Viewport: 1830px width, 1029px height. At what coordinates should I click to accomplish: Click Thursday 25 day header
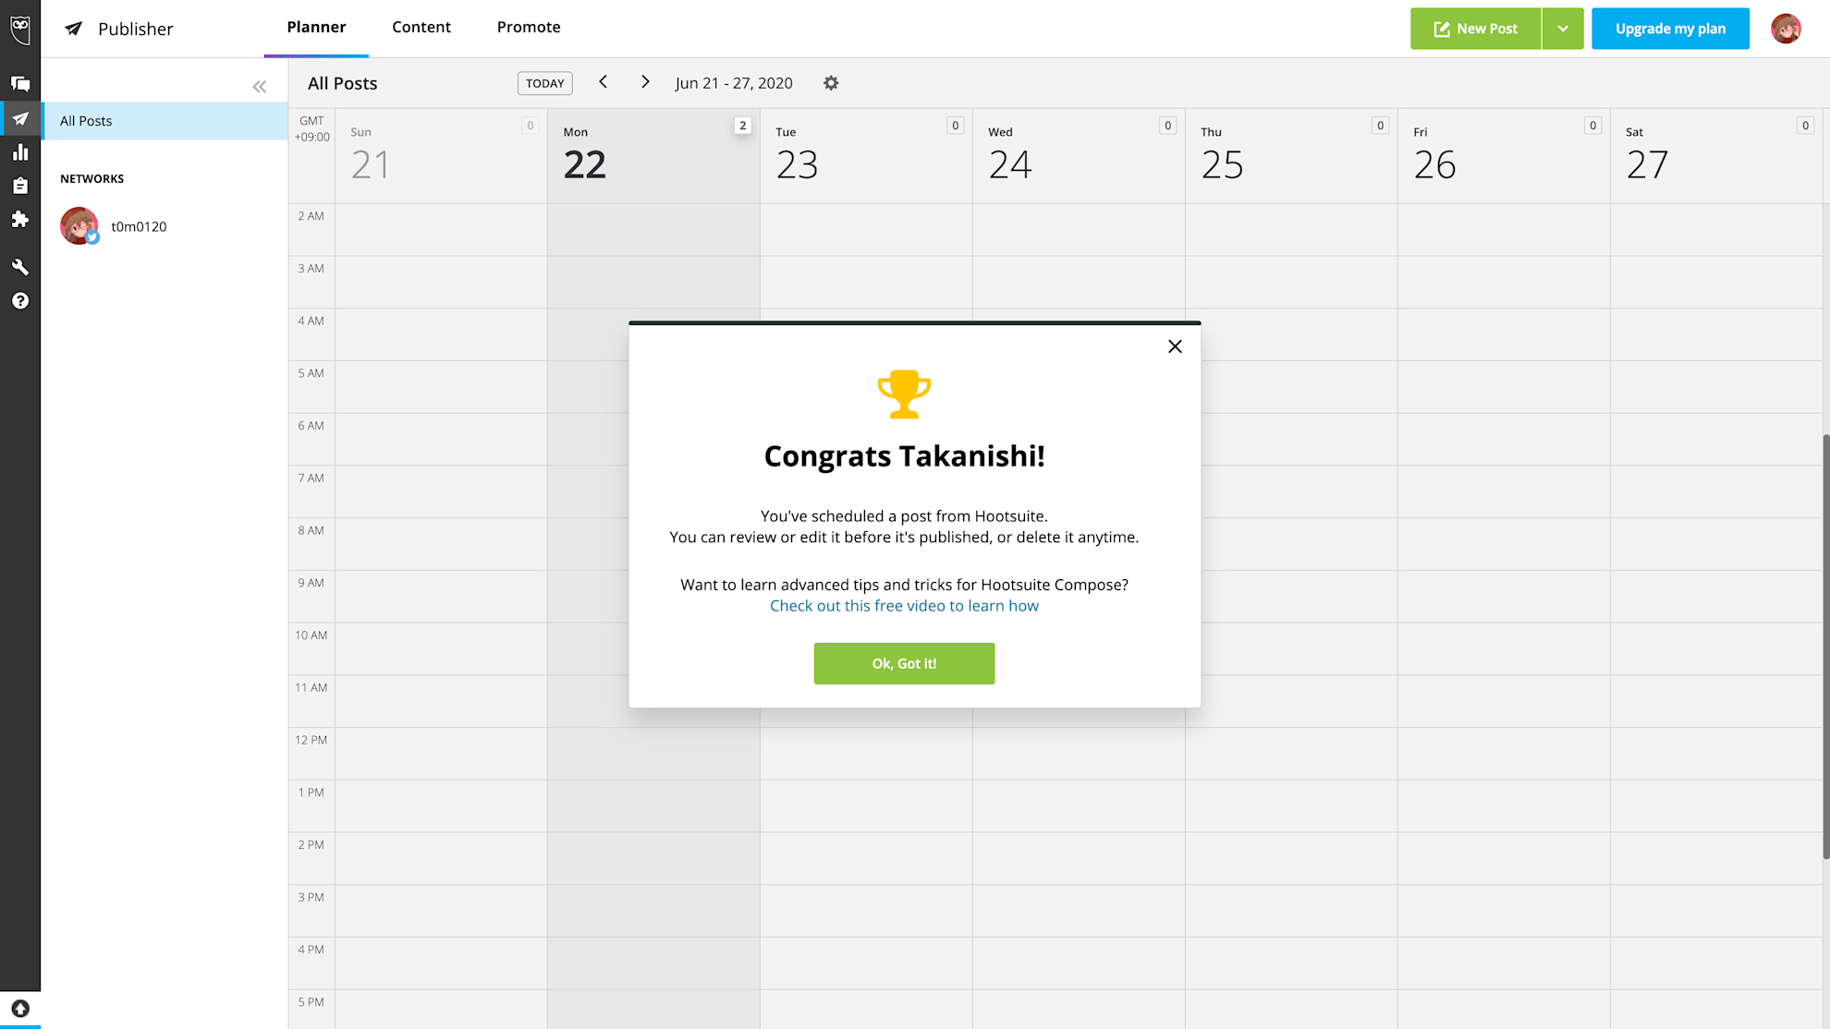coord(1291,156)
